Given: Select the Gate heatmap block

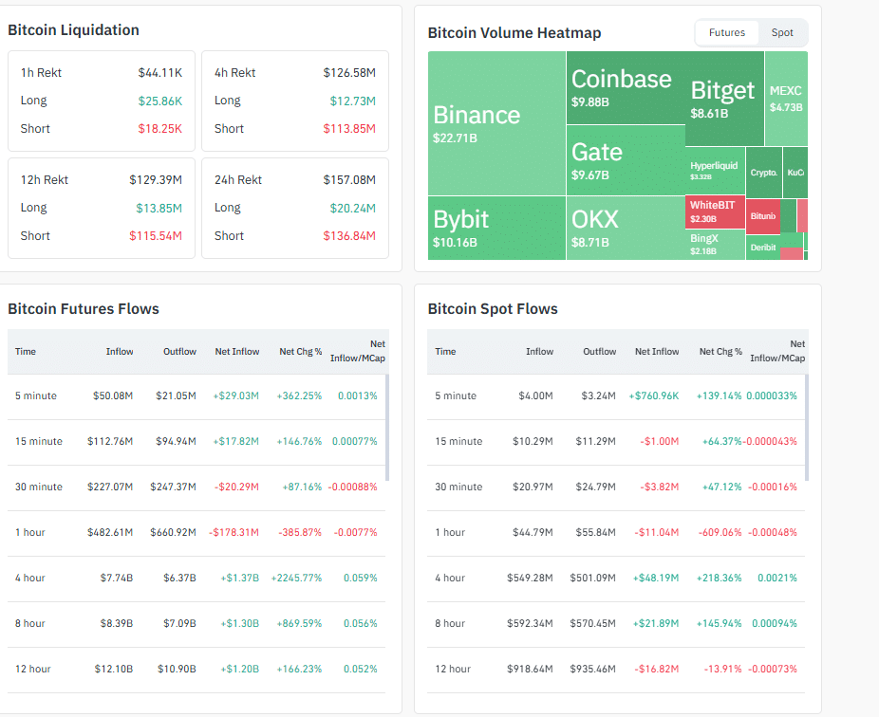Looking at the screenshot, I should (x=625, y=159).
